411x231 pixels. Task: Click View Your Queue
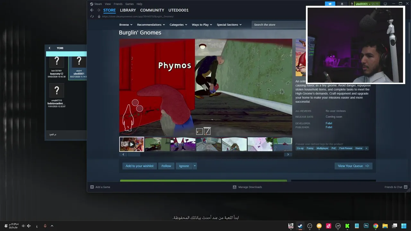pos(353,166)
